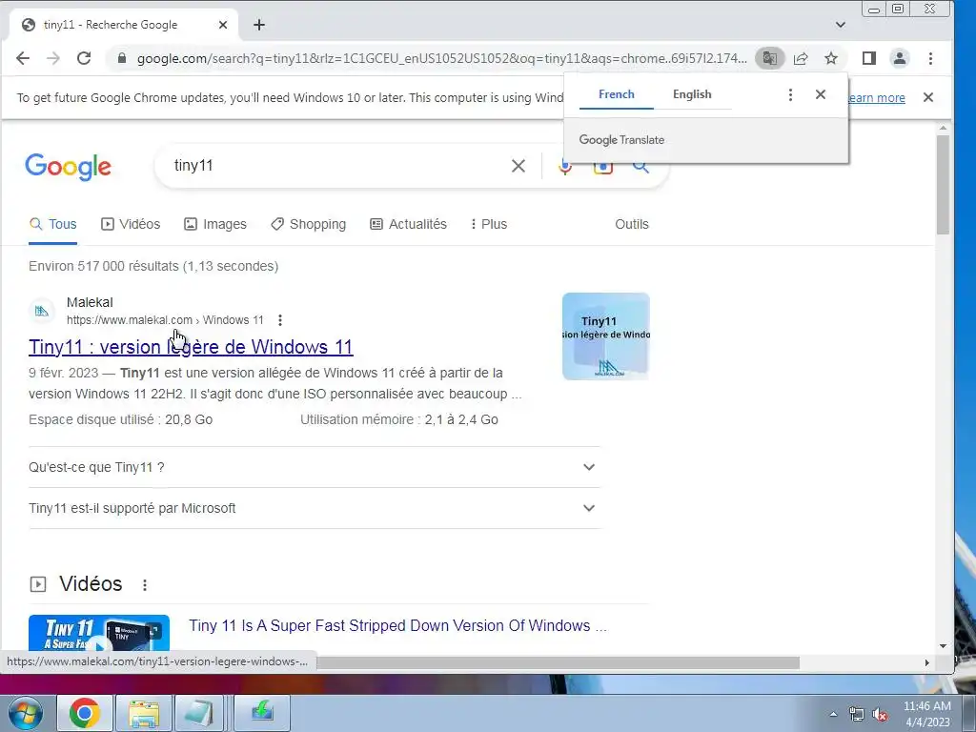
Task: Open translate popup options menu
Action: point(790,94)
